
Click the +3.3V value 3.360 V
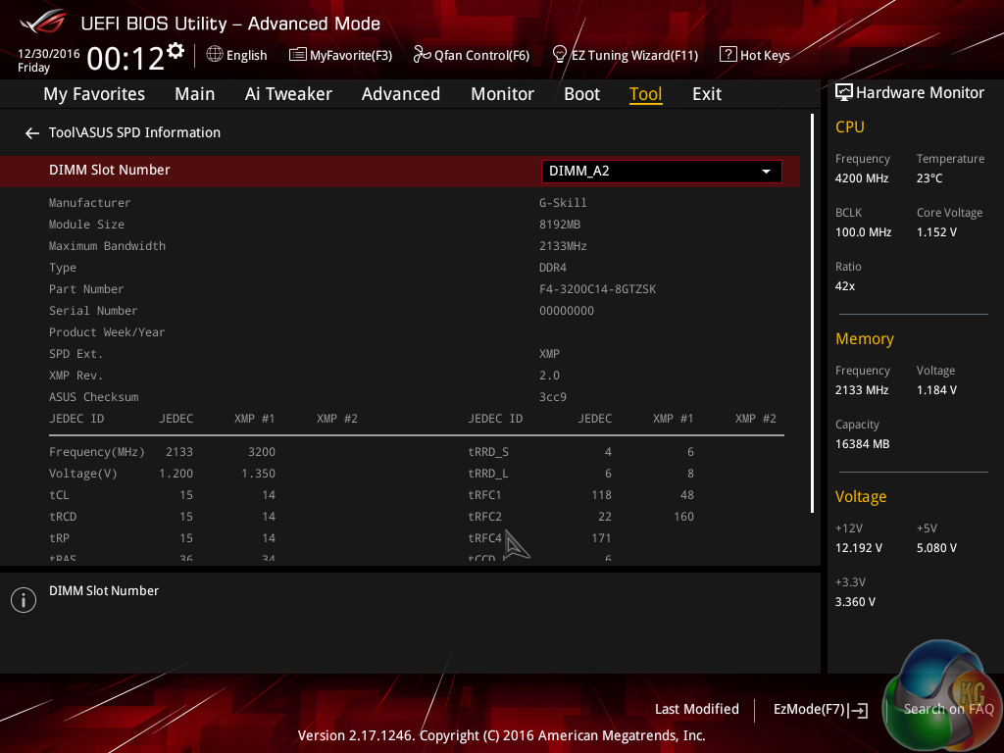coord(855,602)
